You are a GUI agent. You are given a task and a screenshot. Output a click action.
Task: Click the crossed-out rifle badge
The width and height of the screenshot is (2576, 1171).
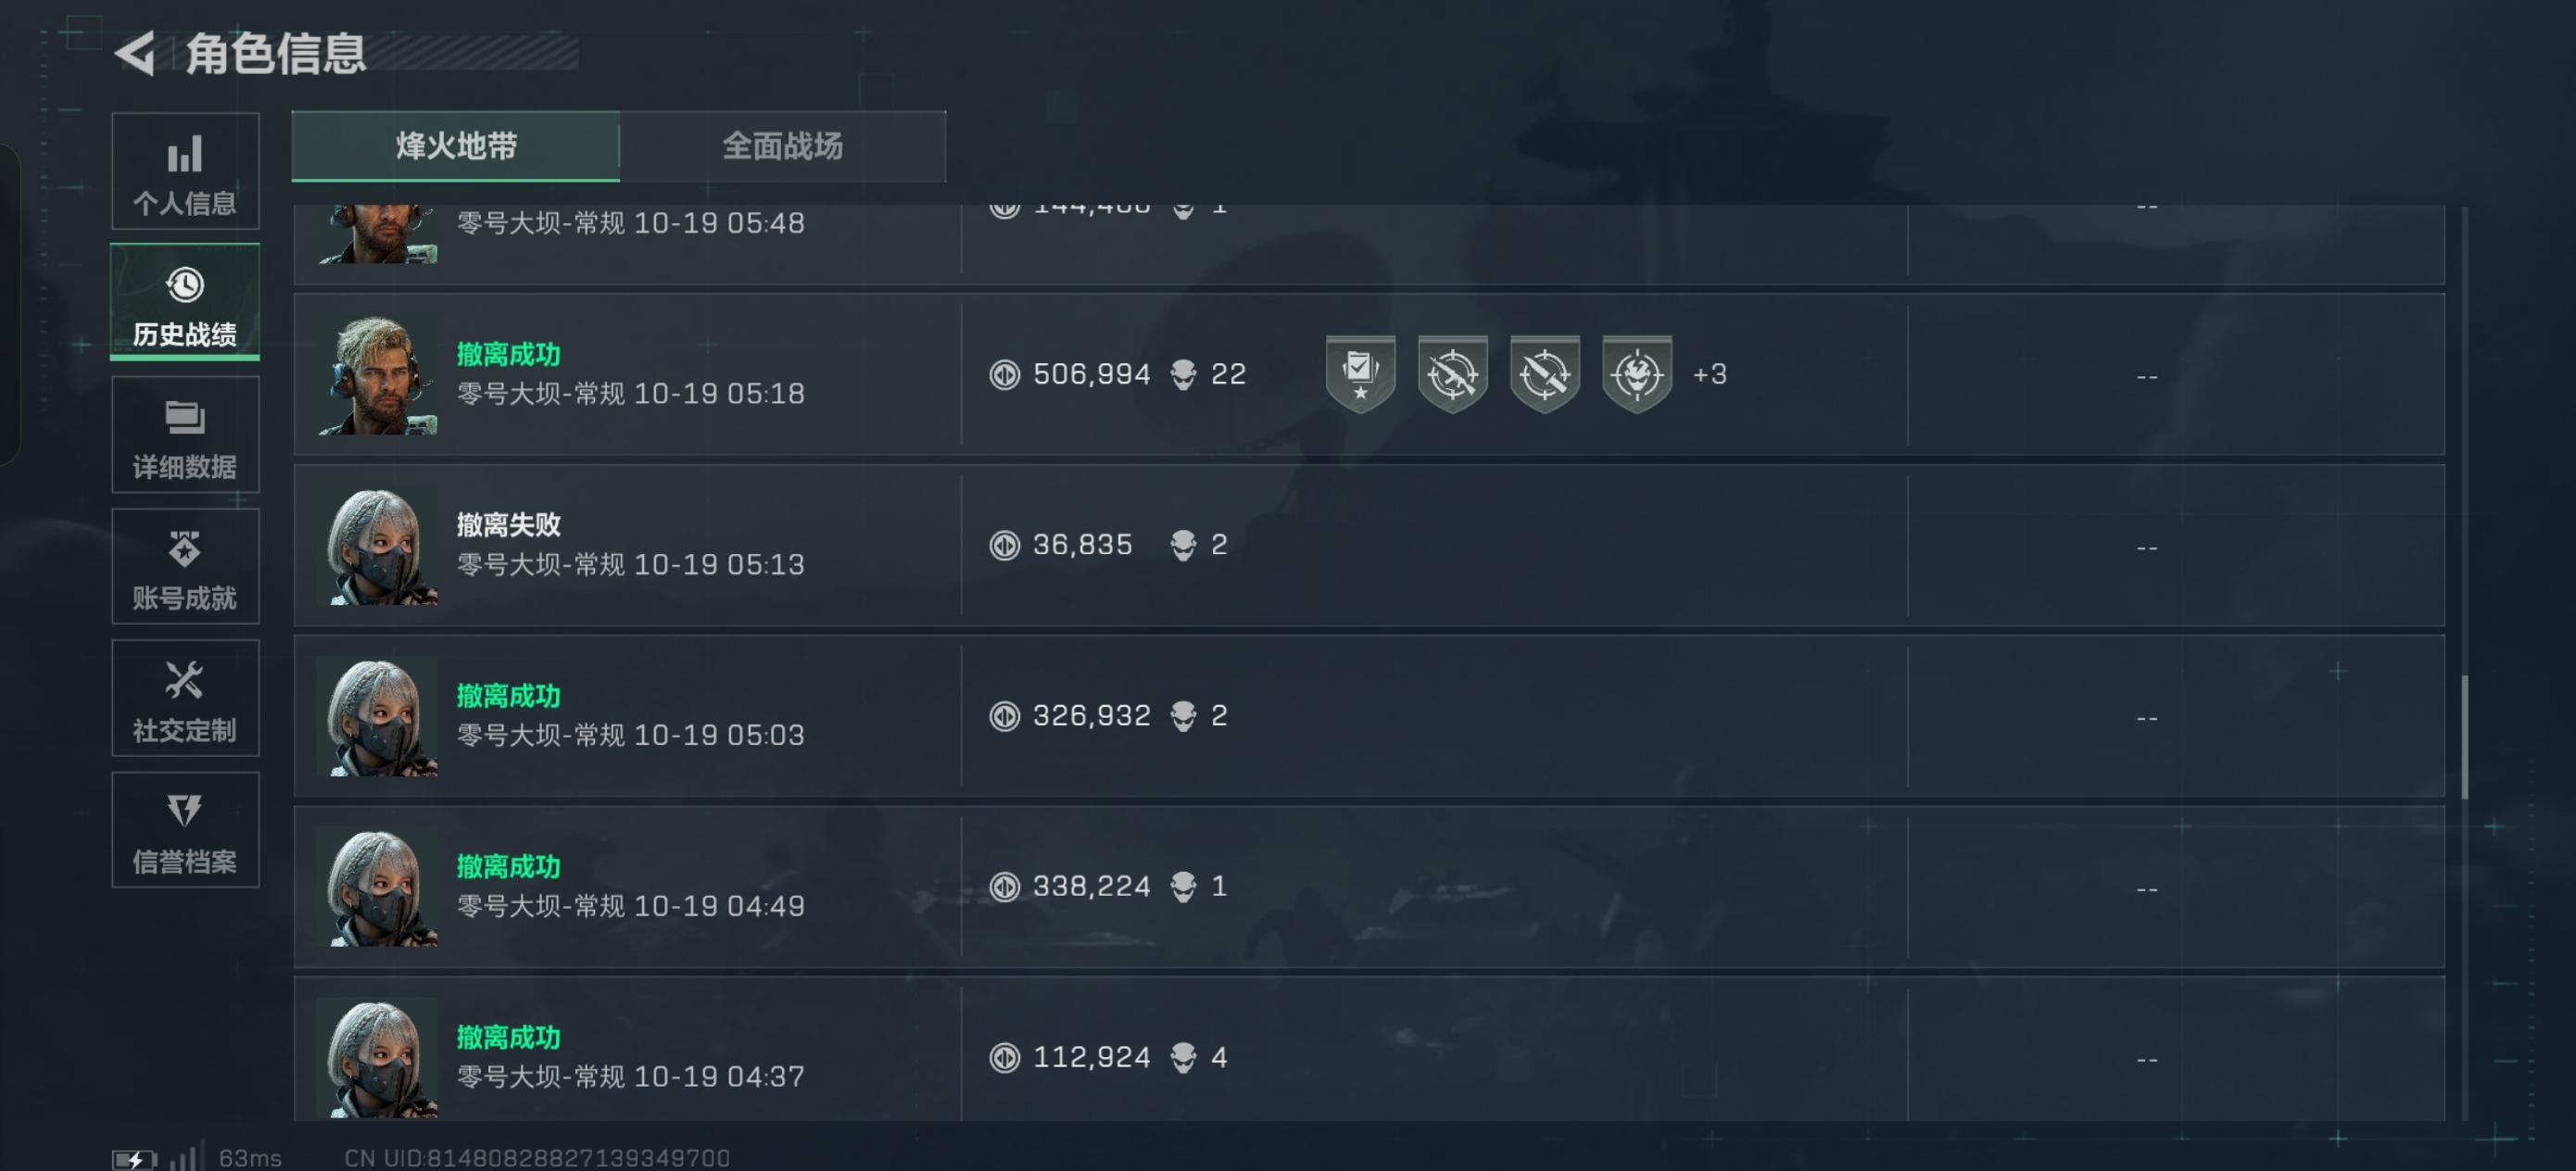(x=1452, y=374)
